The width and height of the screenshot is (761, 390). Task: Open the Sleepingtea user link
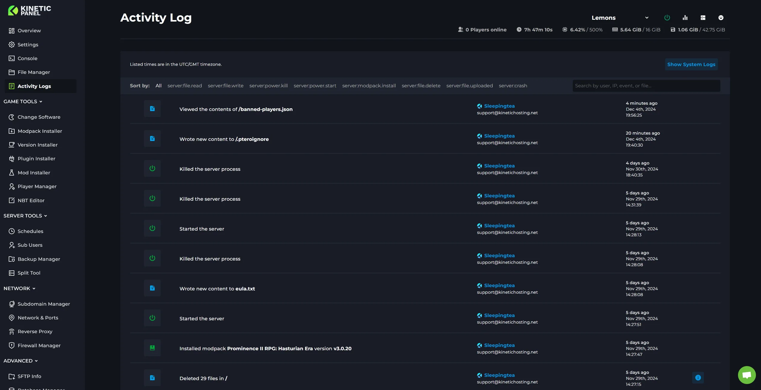tap(499, 106)
